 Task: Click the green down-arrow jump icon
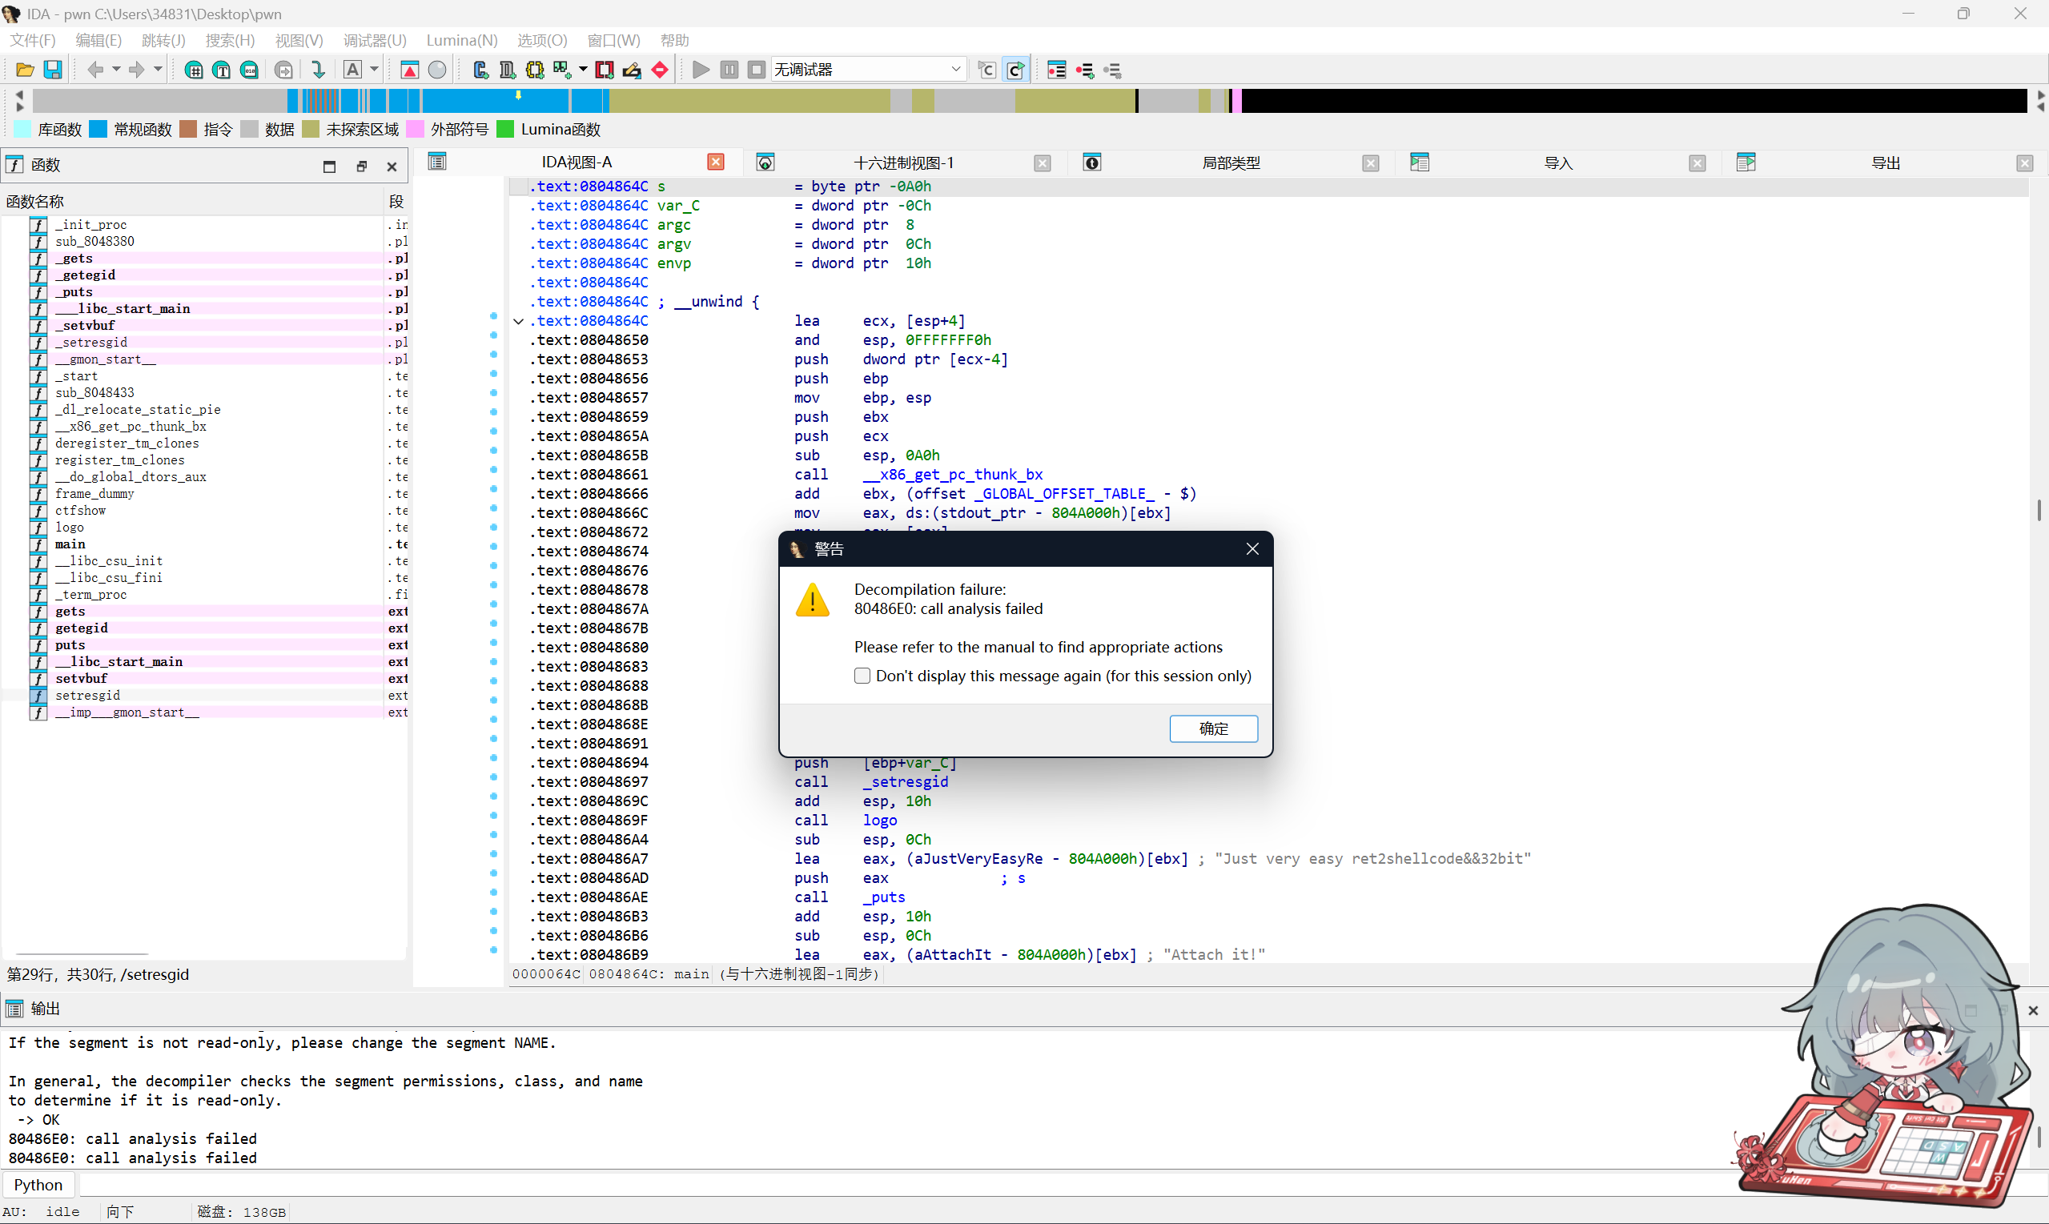pos(318,70)
